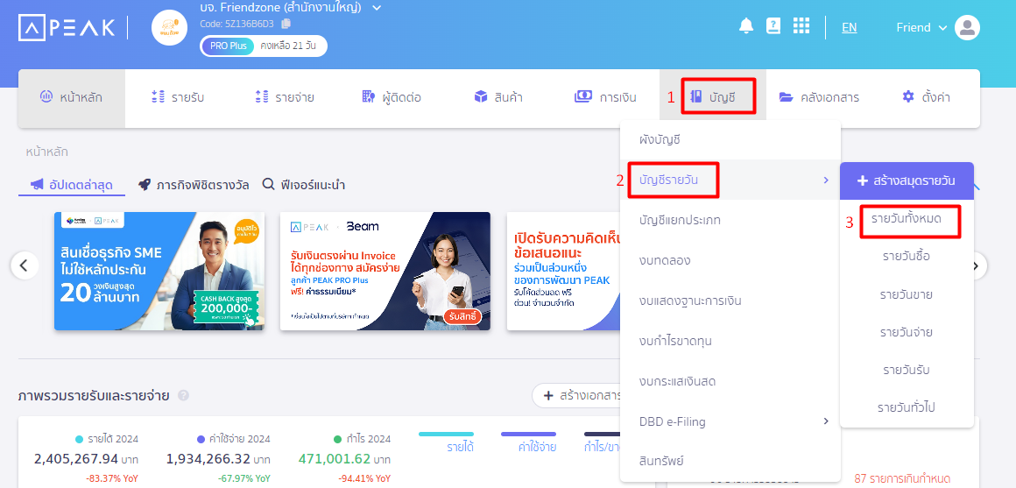
Task: Open สินทรัพย์ menu entry
Action: tap(730, 462)
